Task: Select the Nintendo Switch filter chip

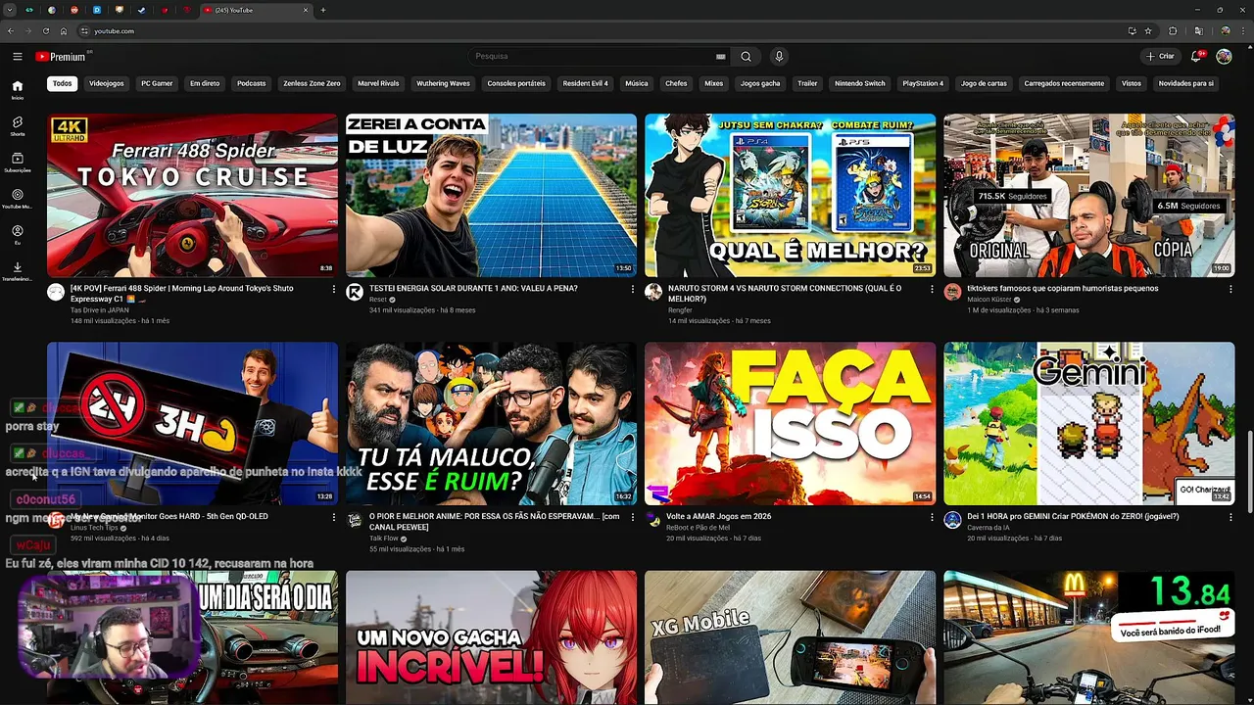Action: tap(860, 83)
